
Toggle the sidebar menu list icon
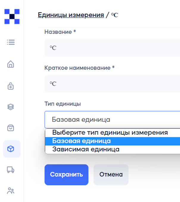[11, 42]
